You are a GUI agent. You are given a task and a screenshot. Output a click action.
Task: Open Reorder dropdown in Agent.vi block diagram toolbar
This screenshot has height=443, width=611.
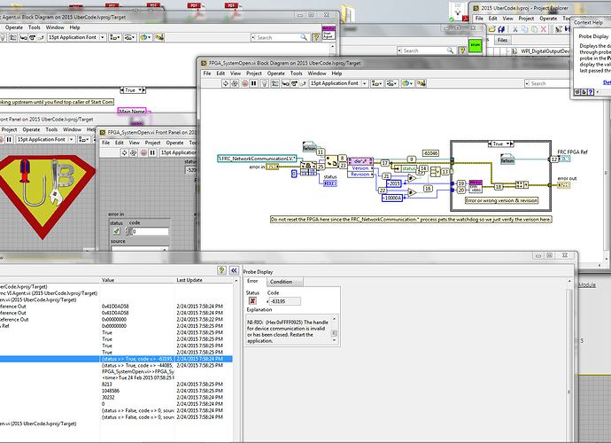145,37
